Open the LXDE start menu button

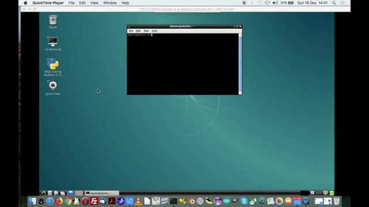click(44, 193)
